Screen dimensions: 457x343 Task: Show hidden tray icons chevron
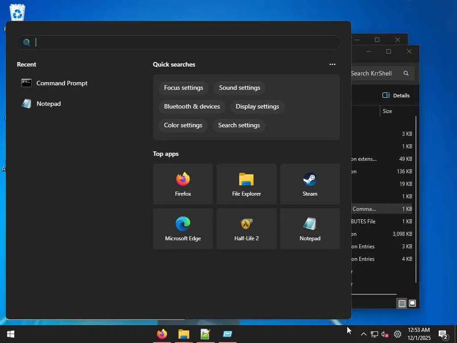click(363, 334)
